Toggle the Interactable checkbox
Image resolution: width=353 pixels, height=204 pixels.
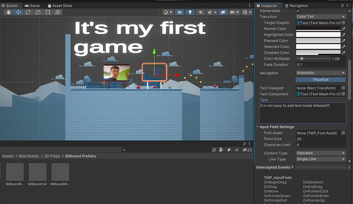tap(298, 11)
